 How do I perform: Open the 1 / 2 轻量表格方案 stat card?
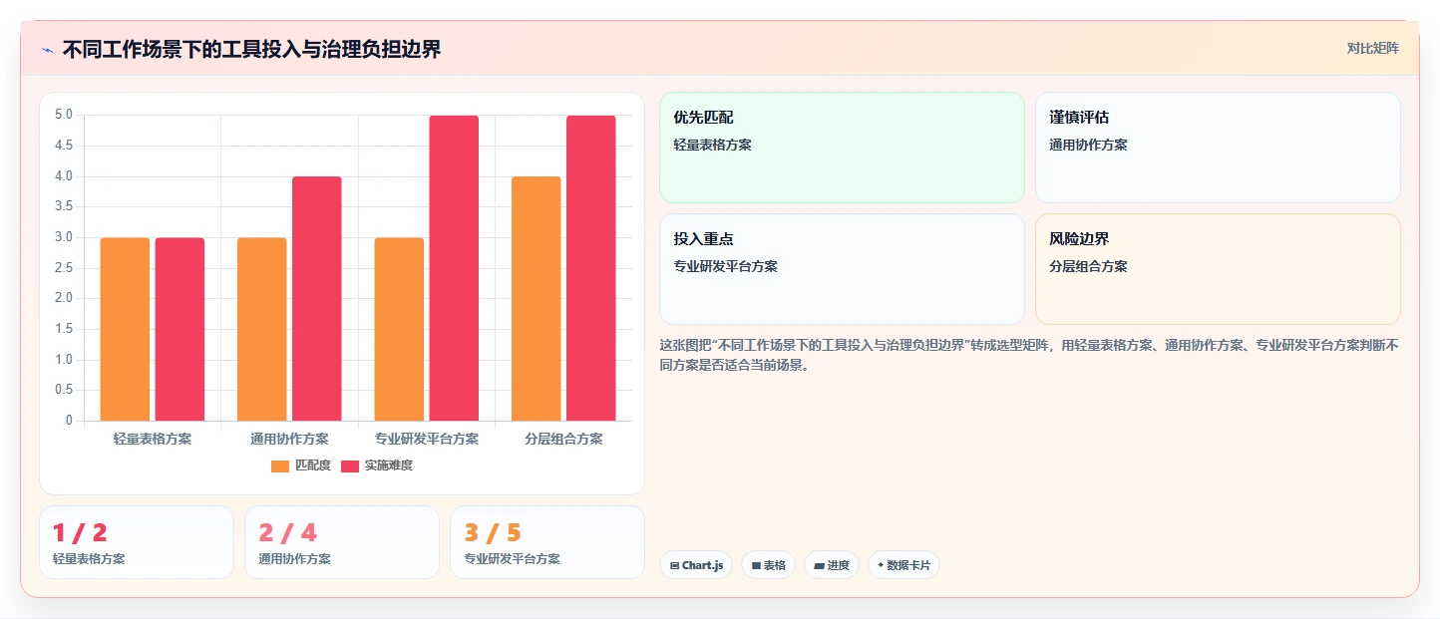[x=137, y=542]
